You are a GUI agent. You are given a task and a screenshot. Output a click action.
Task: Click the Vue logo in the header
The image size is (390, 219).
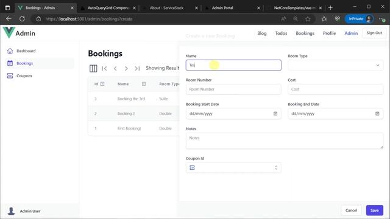[9, 32]
